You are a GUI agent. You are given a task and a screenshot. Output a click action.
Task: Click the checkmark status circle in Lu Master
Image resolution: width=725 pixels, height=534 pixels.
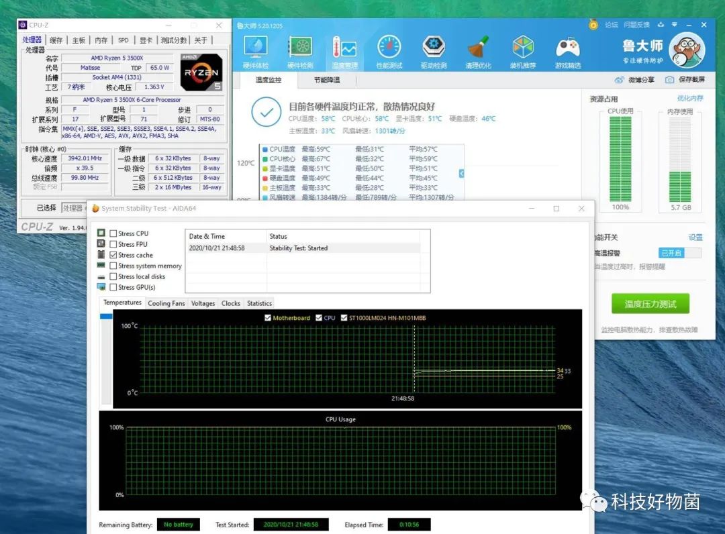pyautogui.click(x=267, y=112)
